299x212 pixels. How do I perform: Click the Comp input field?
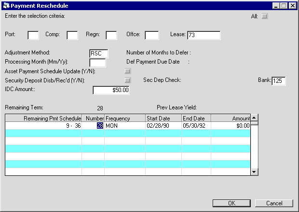[x=72, y=36]
